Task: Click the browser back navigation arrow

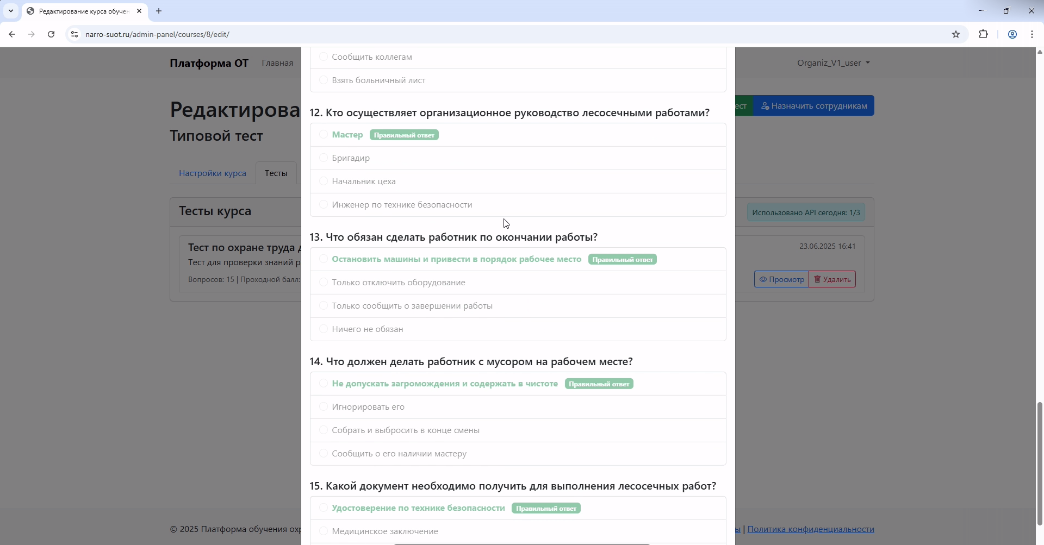Action: (x=12, y=34)
